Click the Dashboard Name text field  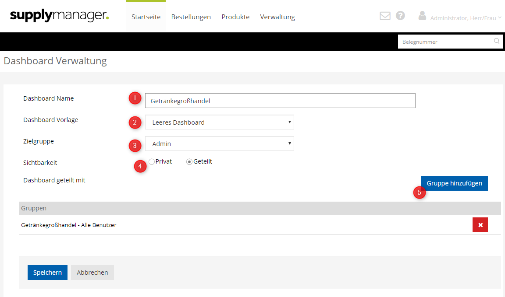(280, 101)
